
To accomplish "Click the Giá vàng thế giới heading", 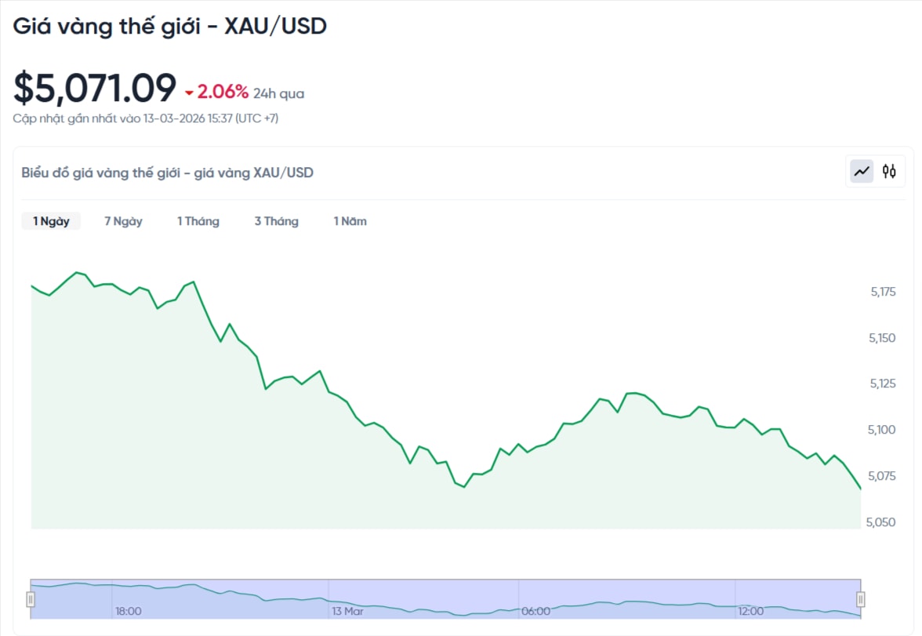I will click(169, 25).
